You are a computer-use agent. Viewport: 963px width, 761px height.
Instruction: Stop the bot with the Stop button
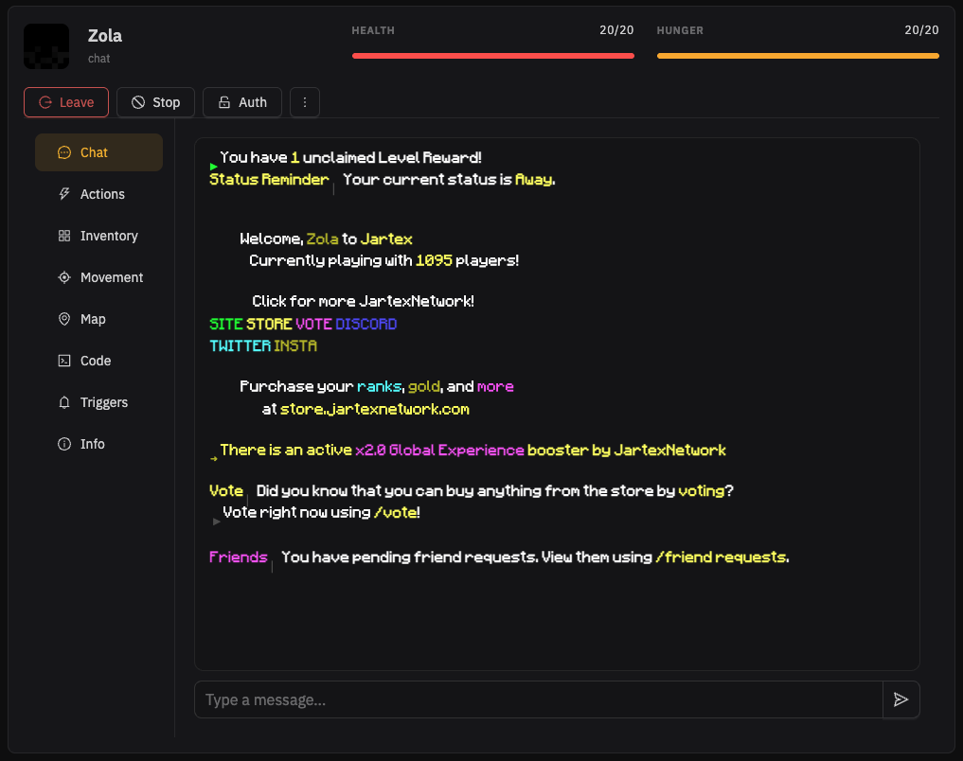click(155, 102)
